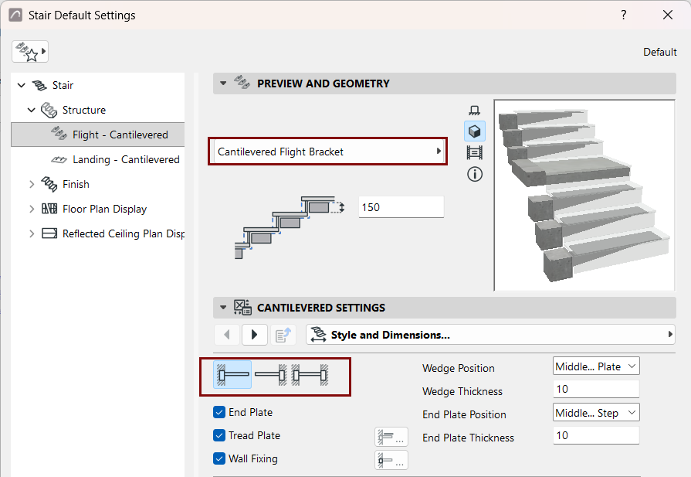
Task: Click the transfer settings icon beside the page arrows
Action: (x=283, y=335)
